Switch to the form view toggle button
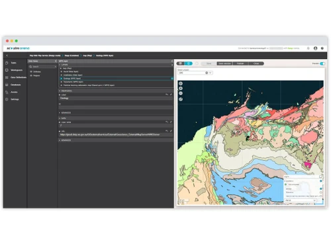 [180, 63]
